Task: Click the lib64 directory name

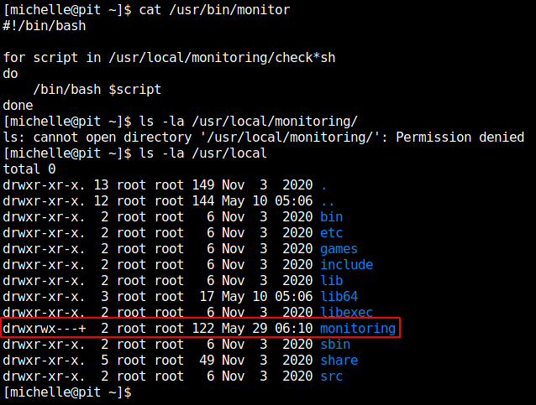Action: pos(338,296)
